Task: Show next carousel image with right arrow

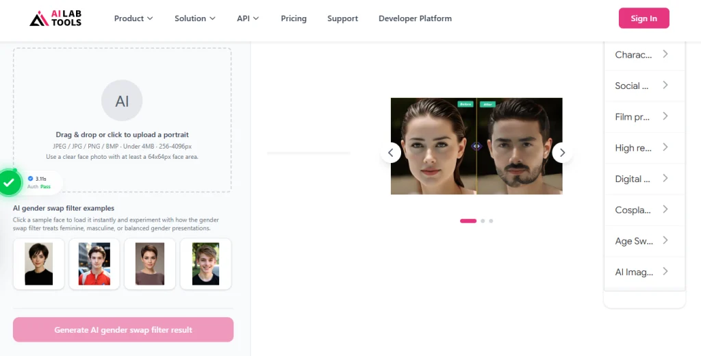Action: tap(562, 153)
